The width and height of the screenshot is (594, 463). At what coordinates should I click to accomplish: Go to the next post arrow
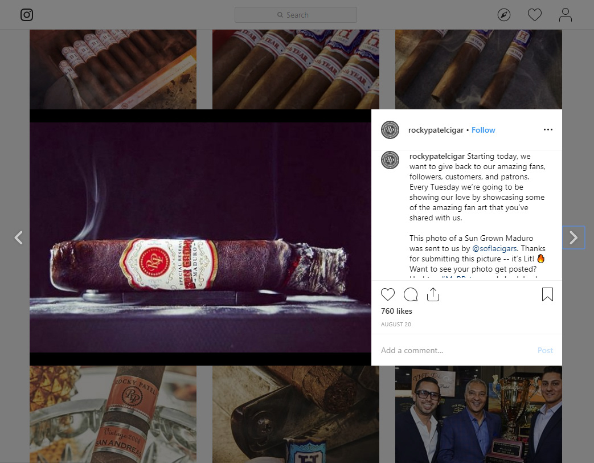[573, 237]
